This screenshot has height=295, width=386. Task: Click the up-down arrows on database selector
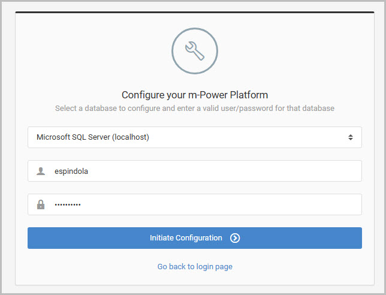pyautogui.click(x=351, y=137)
